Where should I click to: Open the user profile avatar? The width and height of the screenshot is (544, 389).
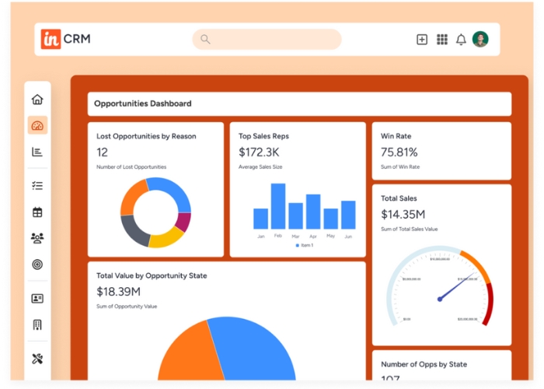pos(480,39)
